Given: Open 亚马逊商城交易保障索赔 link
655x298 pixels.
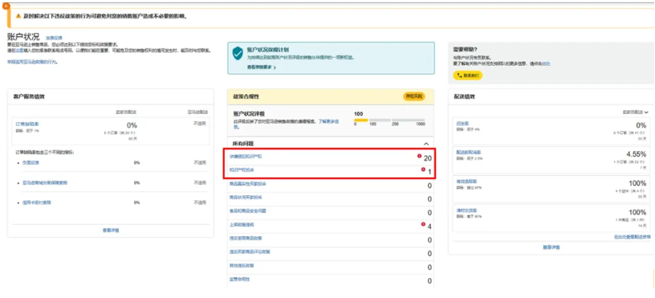Looking at the screenshot, I should click(x=45, y=182).
